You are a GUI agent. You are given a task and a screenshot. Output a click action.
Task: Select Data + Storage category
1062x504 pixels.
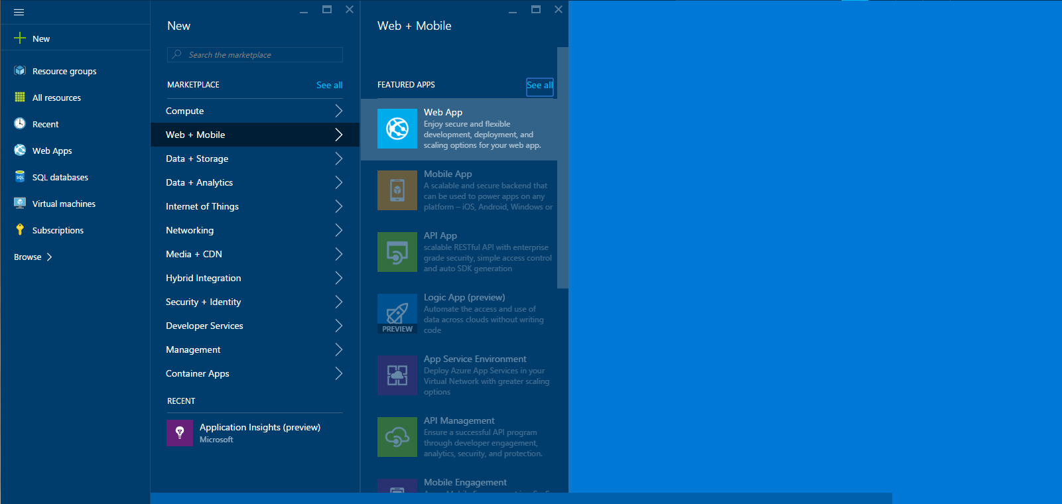point(255,158)
